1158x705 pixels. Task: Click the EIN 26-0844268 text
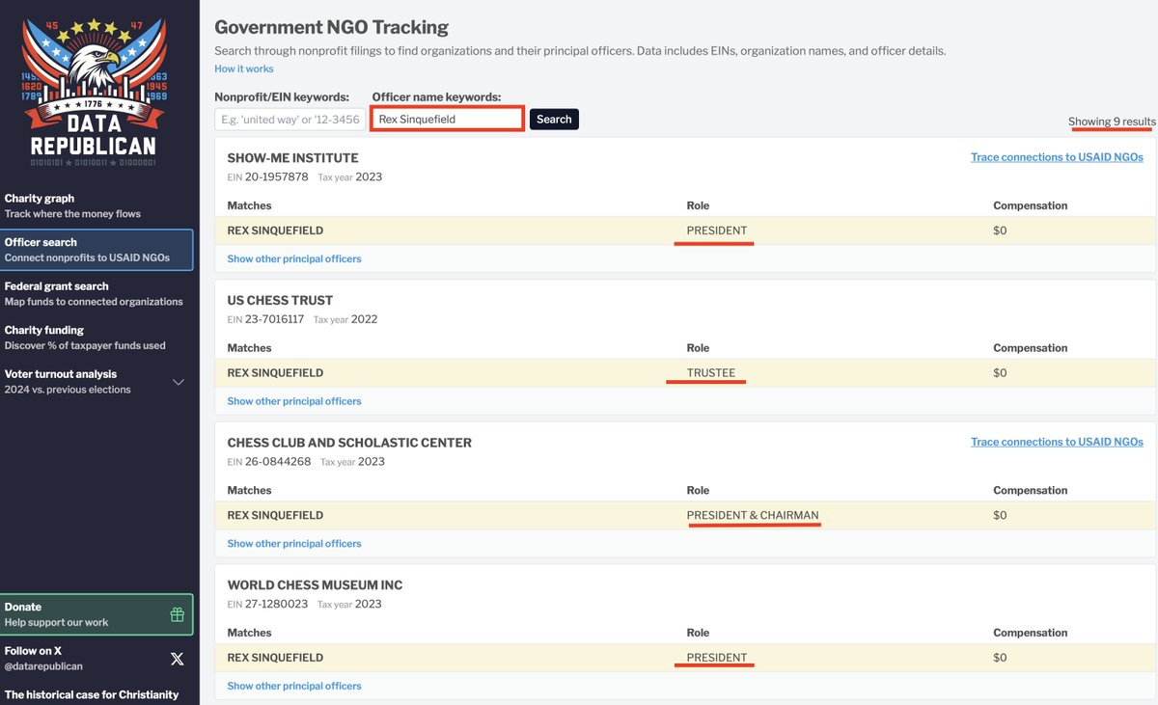click(269, 462)
